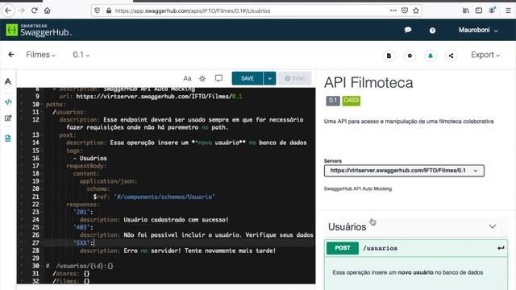Click the OAS3 badge
This screenshot has height=290, width=516.
352,101
